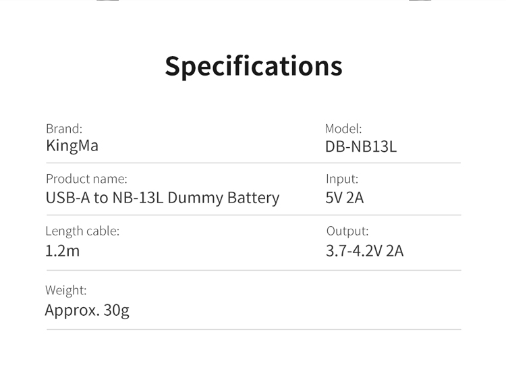This screenshot has width=506, height=384.
Task: Click the Weight label
Action: (66, 290)
